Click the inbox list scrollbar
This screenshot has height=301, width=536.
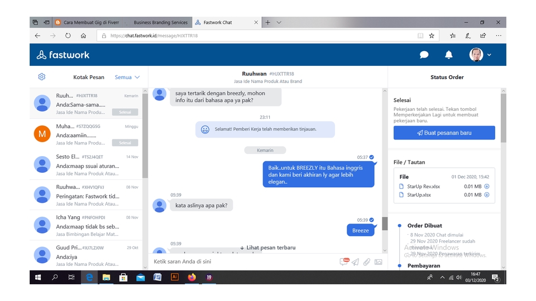(x=145, y=135)
